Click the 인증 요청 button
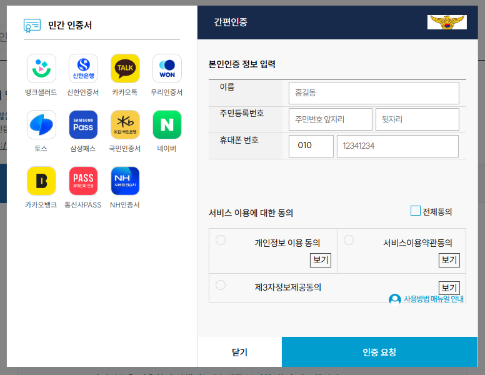 tap(379, 352)
